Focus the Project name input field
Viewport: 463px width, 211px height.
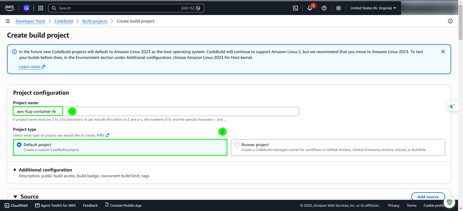[x=156, y=111]
